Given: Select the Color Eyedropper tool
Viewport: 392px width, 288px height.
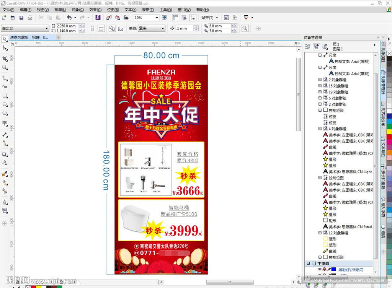Looking at the screenshot, I should [x=5, y=174].
